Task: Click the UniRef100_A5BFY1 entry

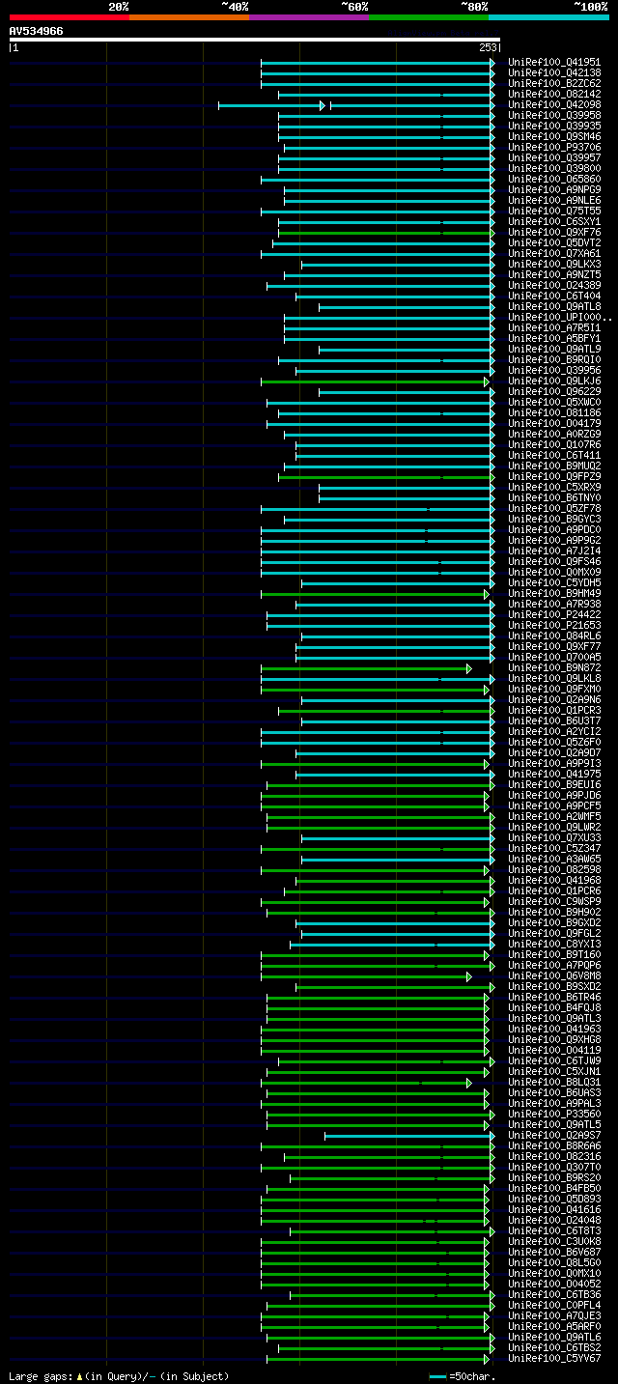Action: [554, 339]
